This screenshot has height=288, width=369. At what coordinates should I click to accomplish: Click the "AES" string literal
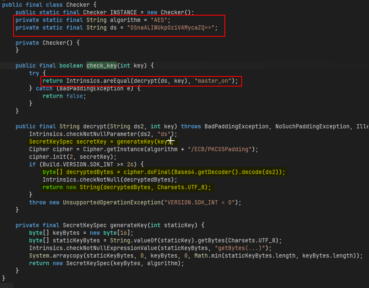(159, 20)
